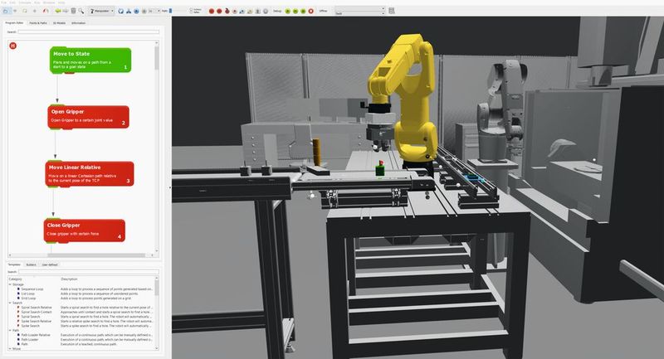Image resolution: width=664 pixels, height=359 pixels.
Task: Click the templates panel Search field
Action: click(89, 271)
